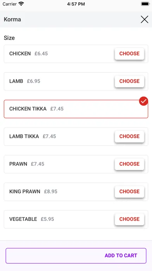Tap the Vegetable £5.95 row label

(32, 219)
